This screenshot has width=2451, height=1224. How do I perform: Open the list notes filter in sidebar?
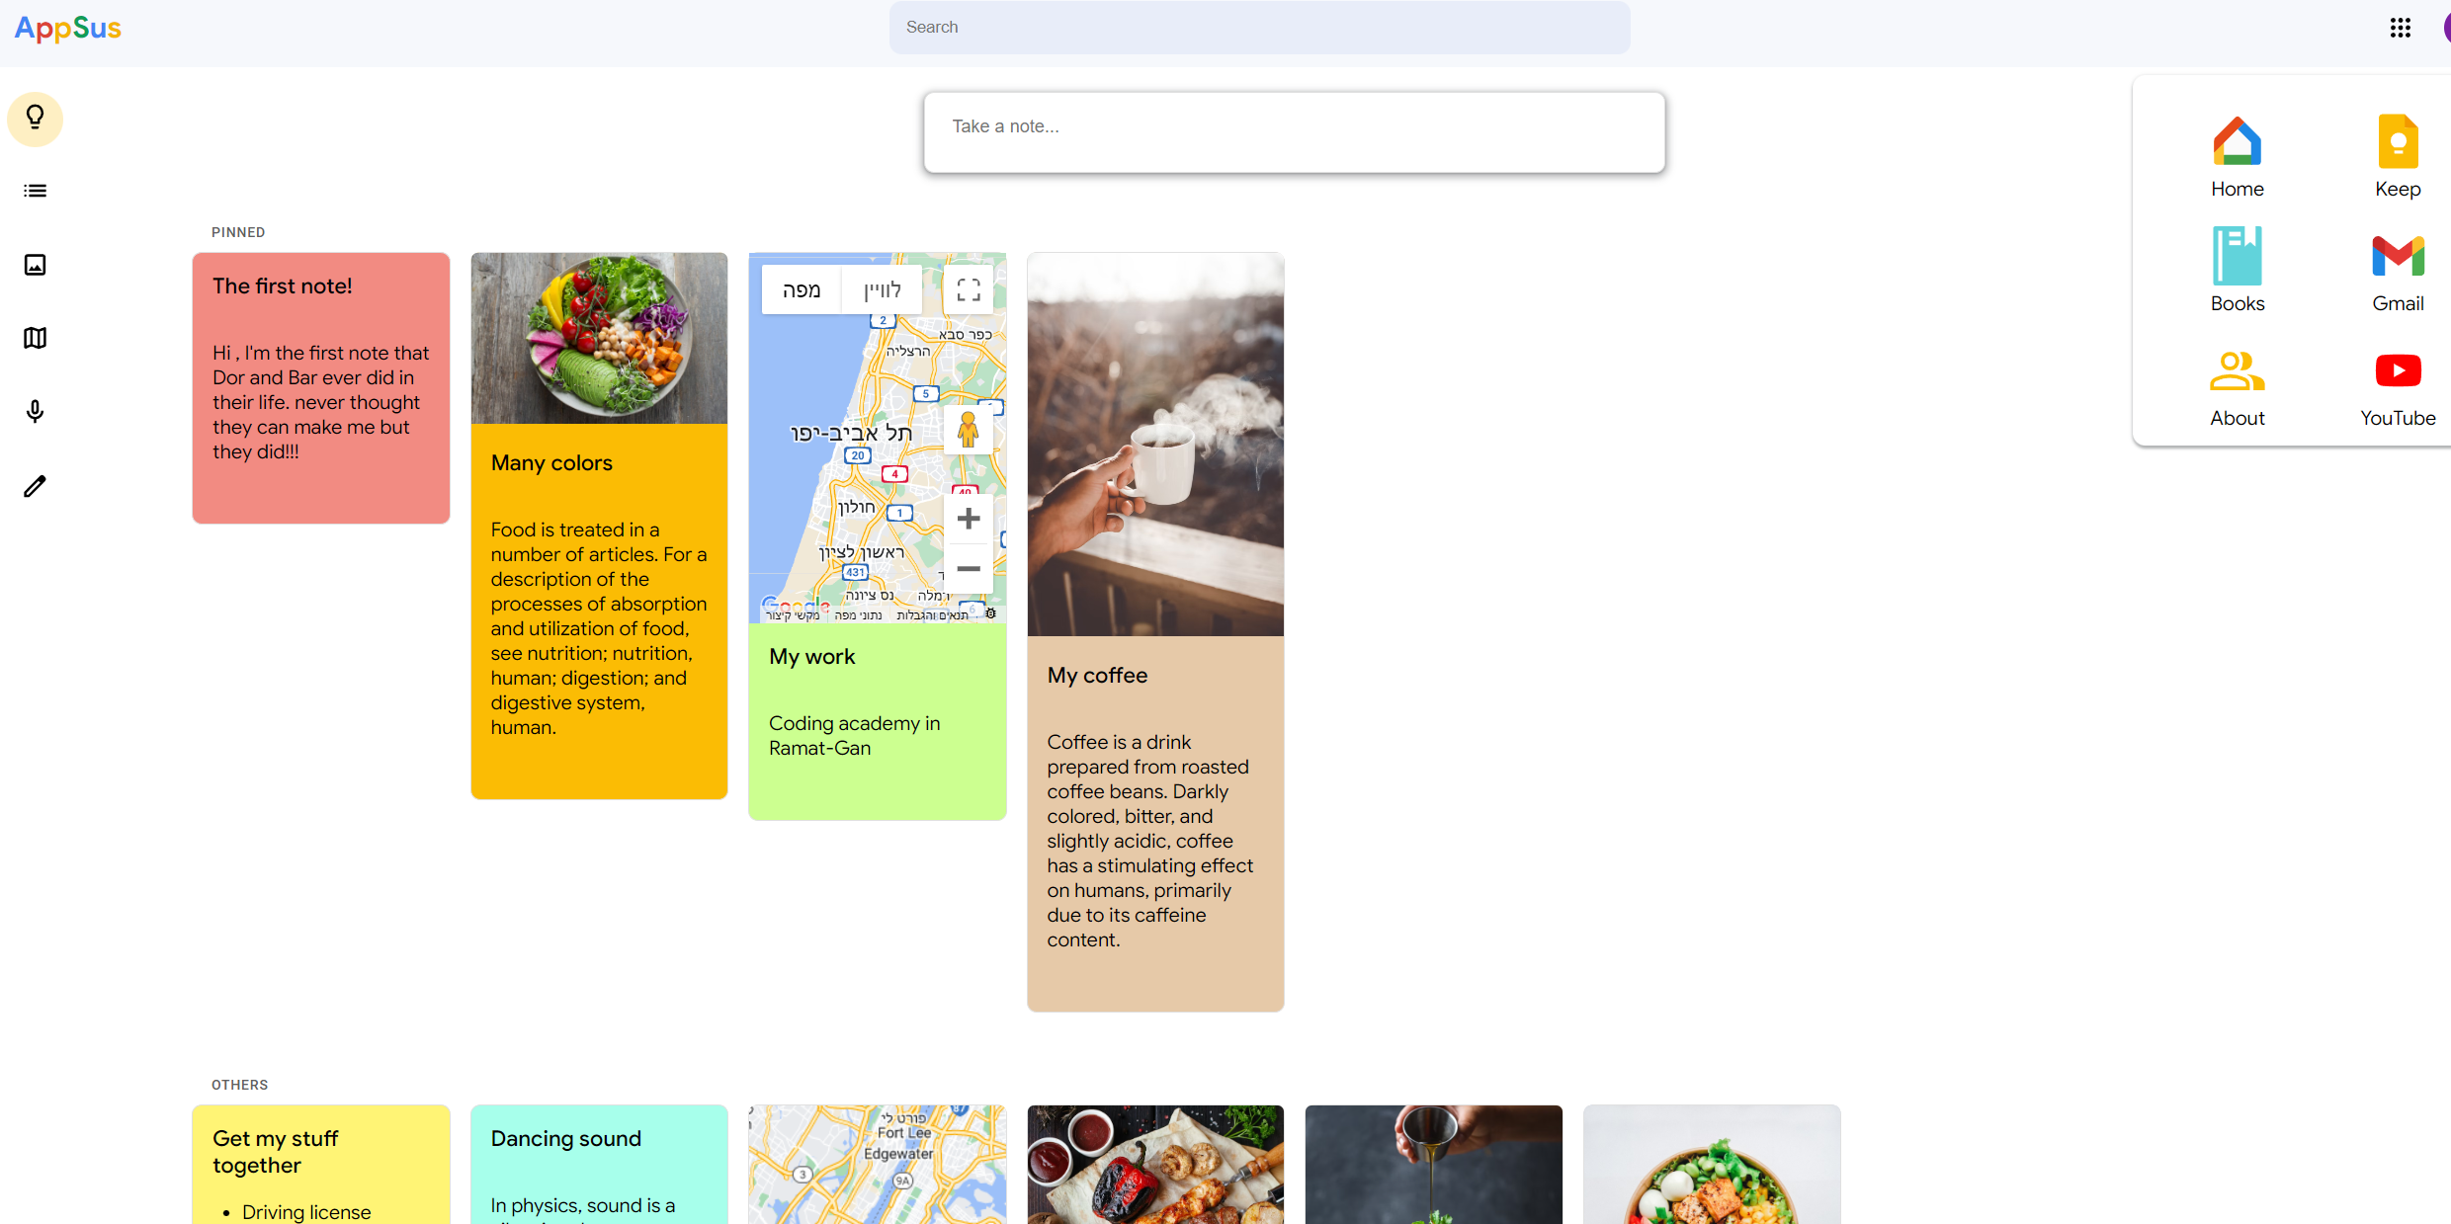(35, 190)
